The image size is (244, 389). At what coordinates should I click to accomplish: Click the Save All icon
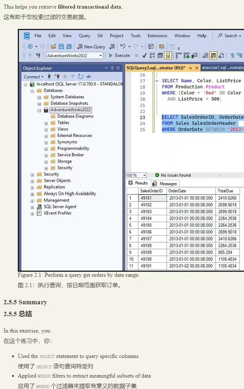69,46
